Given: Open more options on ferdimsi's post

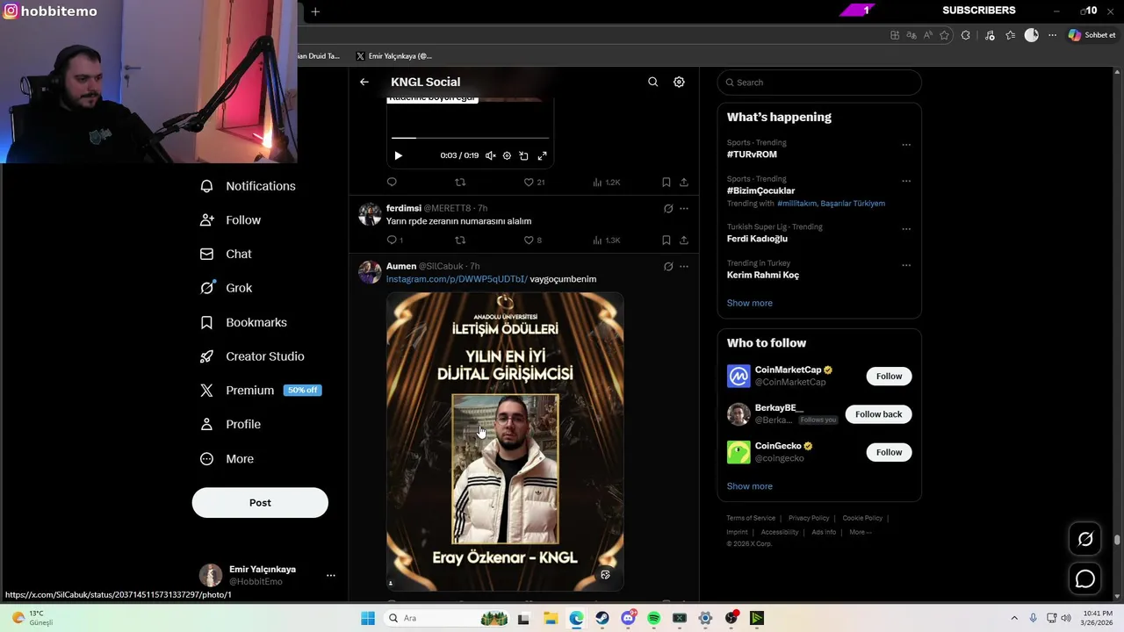Looking at the screenshot, I should pos(684,209).
